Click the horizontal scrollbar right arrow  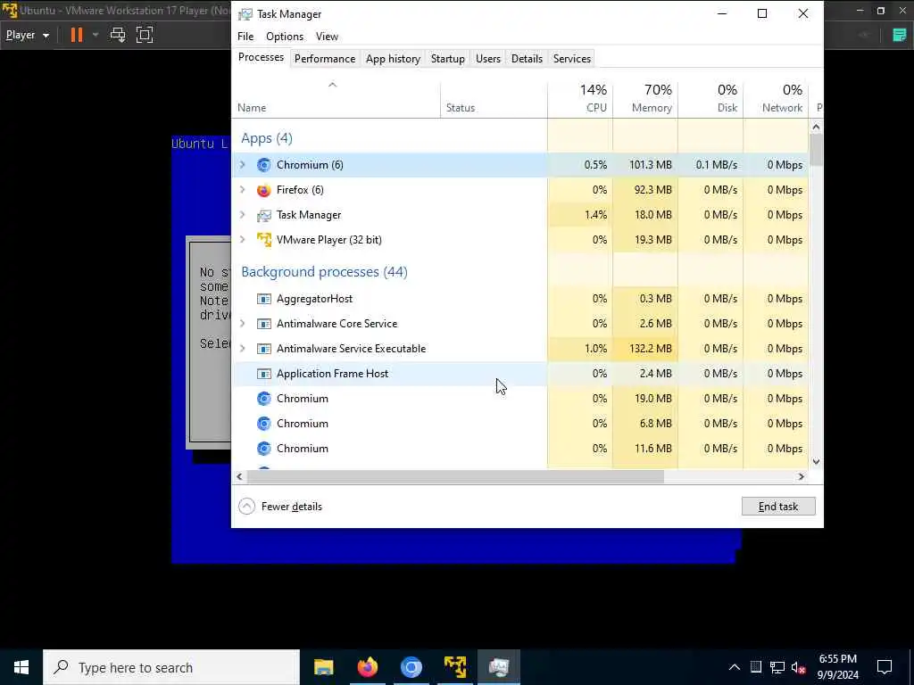click(802, 476)
